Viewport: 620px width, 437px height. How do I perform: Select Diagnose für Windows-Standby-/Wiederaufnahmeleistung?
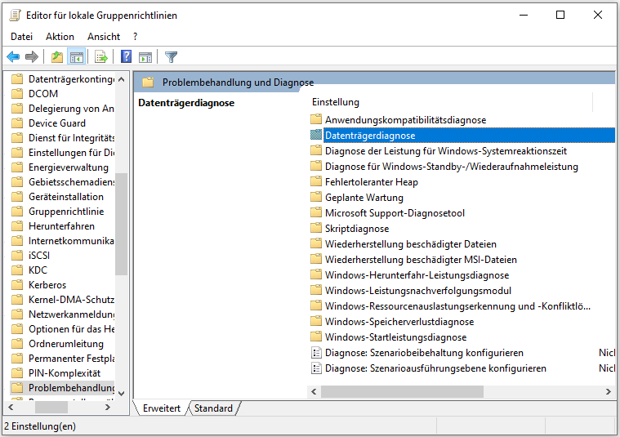tap(452, 166)
